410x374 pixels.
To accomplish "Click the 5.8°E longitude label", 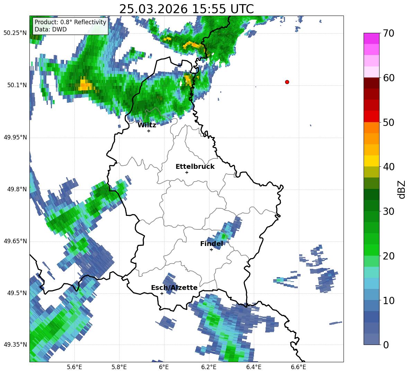I will 119,367.
